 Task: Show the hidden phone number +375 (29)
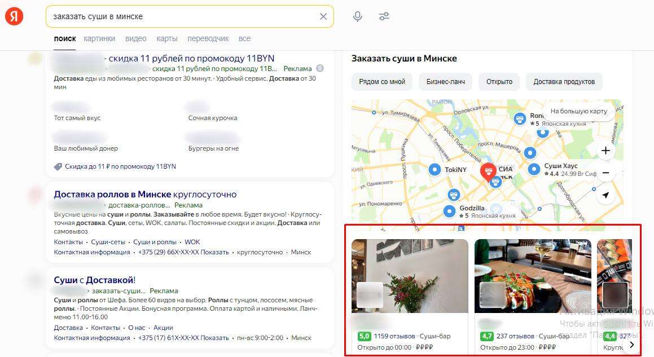(214, 252)
